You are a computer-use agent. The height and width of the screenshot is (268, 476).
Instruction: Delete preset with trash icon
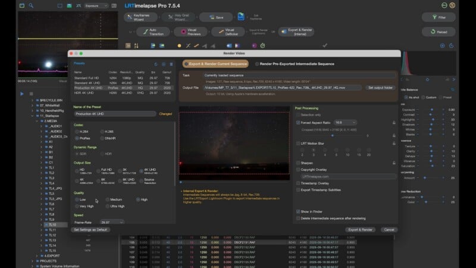tap(171, 64)
